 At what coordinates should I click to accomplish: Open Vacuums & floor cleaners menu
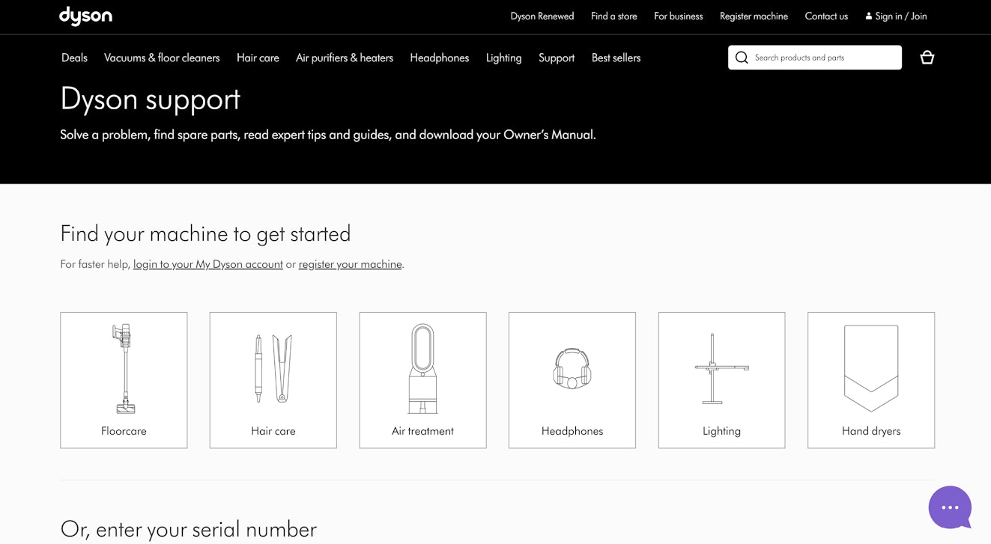[x=162, y=58]
